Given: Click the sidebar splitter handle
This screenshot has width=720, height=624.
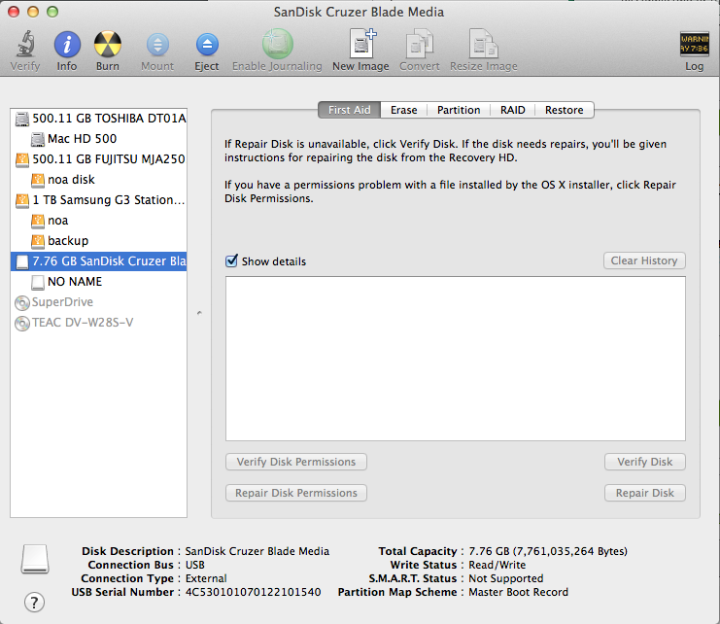Looking at the screenshot, I should pos(199,313).
